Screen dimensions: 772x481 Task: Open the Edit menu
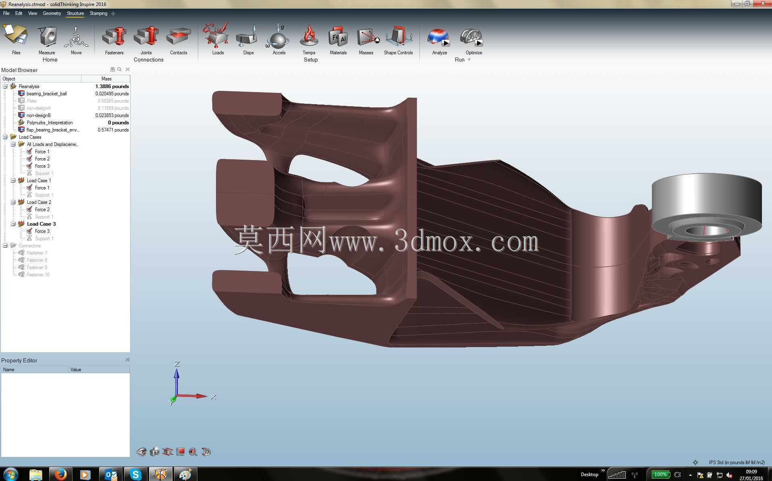click(19, 13)
